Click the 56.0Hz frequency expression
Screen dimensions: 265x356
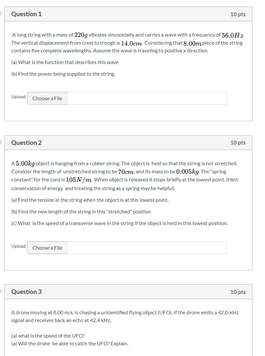pyautogui.click(x=233, y=35)
